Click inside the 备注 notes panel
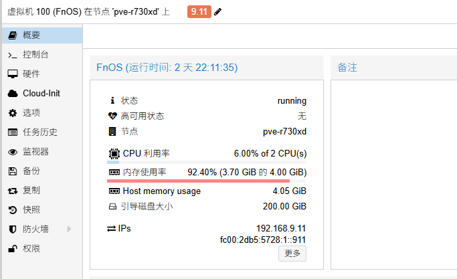Image resolution: width=457 pixels, height=279 pixels. coord(393,167)
